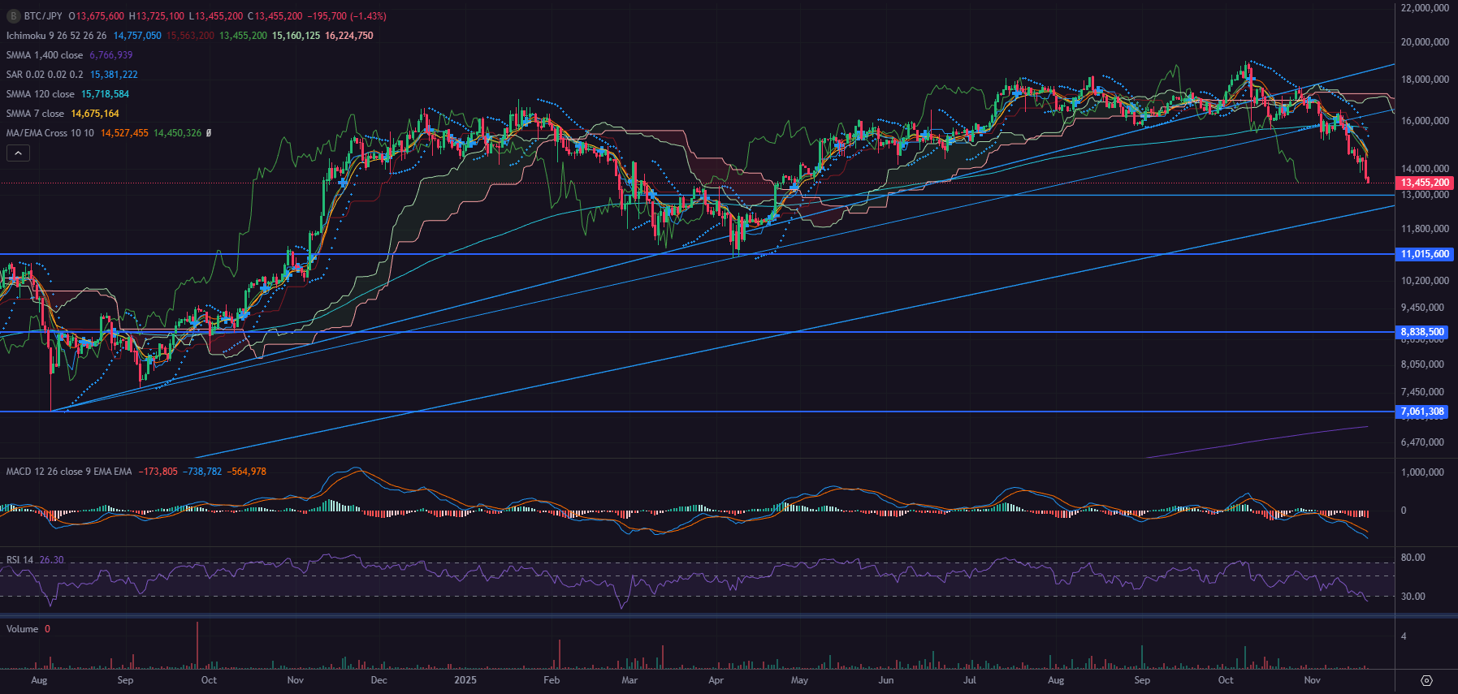Select the SMMA 1,400 close indicator legend

45,55
